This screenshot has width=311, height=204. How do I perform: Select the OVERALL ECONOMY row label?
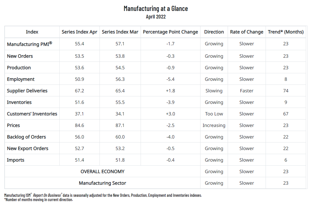[x=102, y=172]
